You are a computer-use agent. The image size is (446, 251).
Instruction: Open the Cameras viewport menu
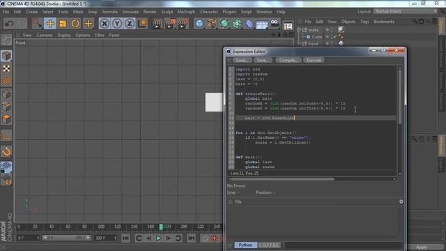45,36
